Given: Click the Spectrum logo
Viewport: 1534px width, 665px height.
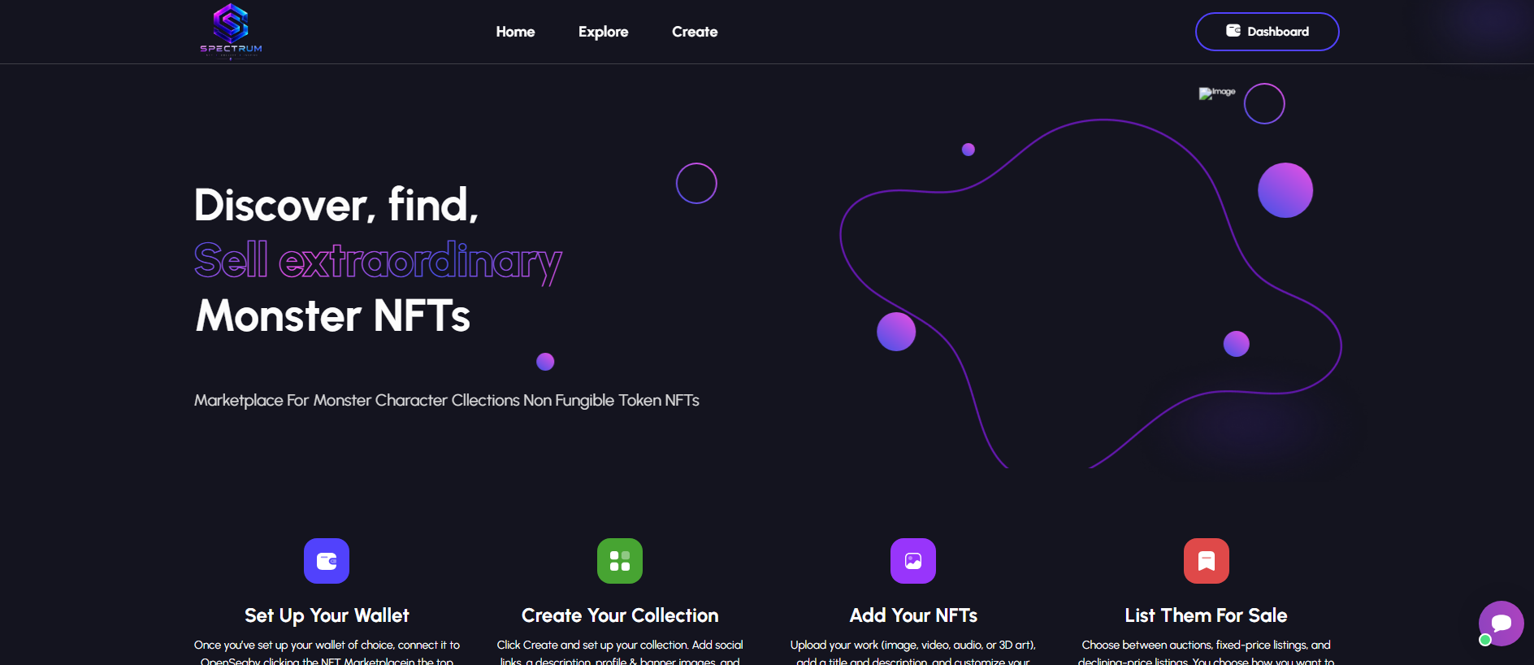Looking at the screenshot, I should 231,31.
